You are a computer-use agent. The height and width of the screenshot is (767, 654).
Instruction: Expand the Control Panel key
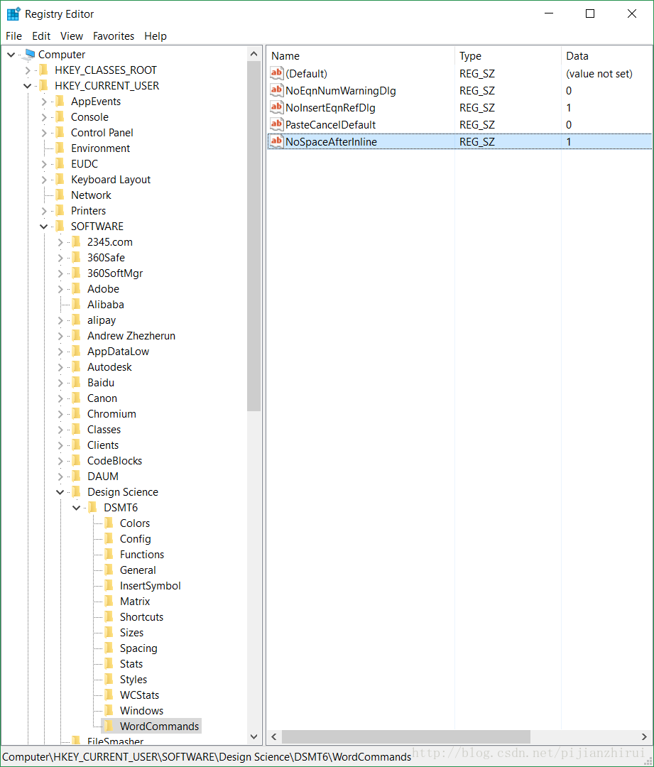point(44,133)
